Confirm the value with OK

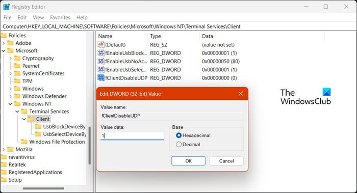(x=188, y=161)
